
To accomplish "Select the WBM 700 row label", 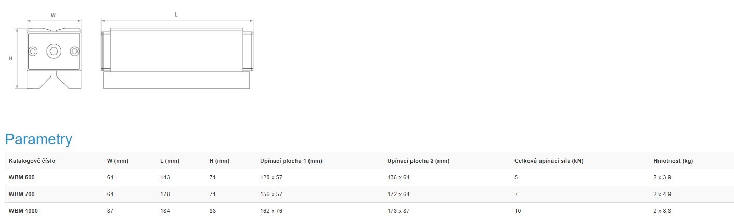I will [22, 195].
